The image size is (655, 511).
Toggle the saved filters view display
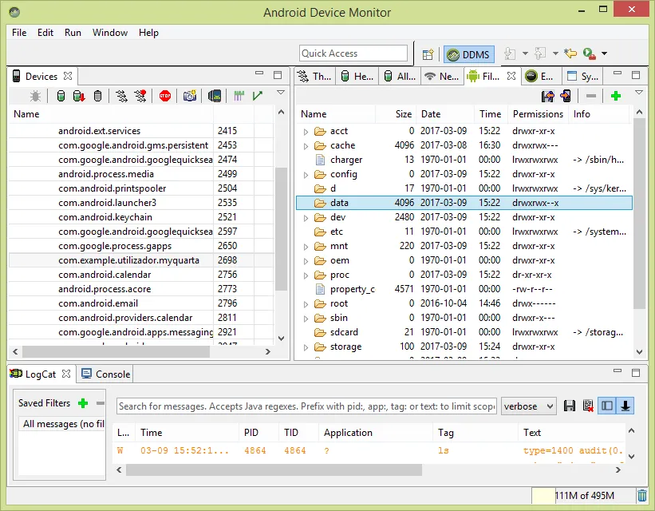coord(607,406)
